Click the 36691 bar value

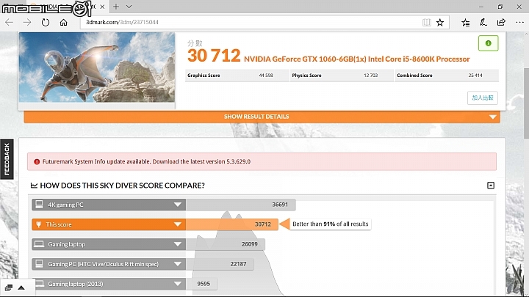280,205
